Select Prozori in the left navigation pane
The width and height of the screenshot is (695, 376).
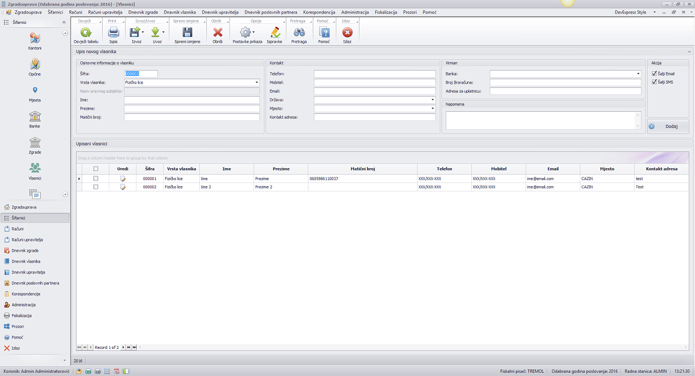(35, 327)
